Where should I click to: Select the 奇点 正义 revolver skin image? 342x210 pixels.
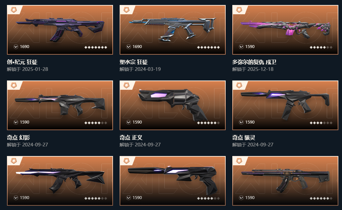click(x=173, y=105)
